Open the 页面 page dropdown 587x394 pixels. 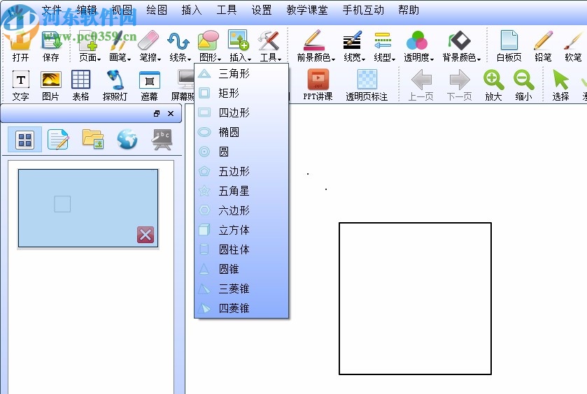tap(90, 46)
